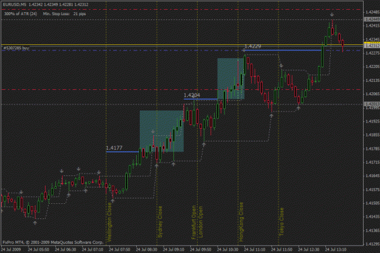Click the "24 Jul 07:50" time axis label
380x253 pixels.
click(120, 249)
